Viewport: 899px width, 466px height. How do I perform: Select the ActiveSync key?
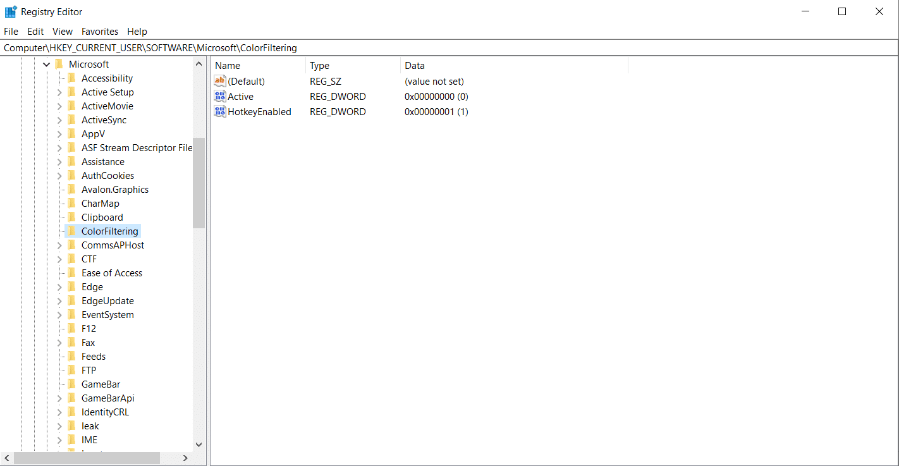tap(104, 120)
